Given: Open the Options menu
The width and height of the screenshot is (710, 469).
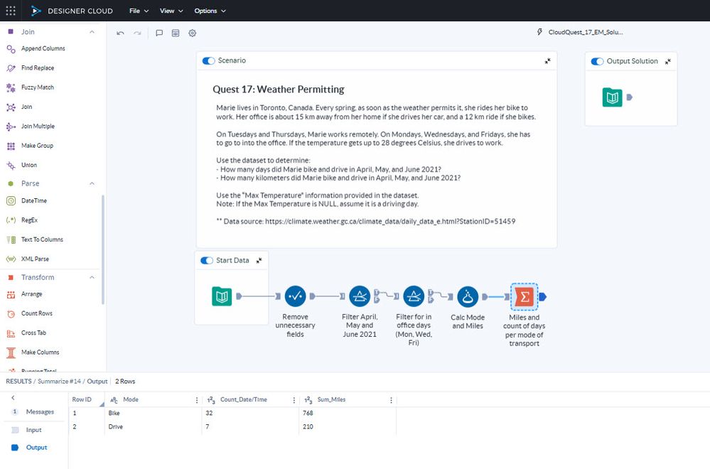Looking at the screenshot, I should pyautogui.click(x=210, y=11).
